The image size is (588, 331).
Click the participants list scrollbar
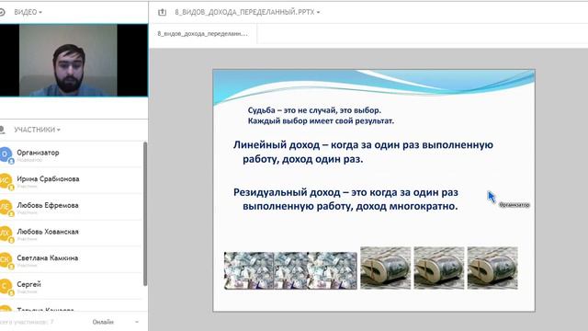[x=145, y=214]
